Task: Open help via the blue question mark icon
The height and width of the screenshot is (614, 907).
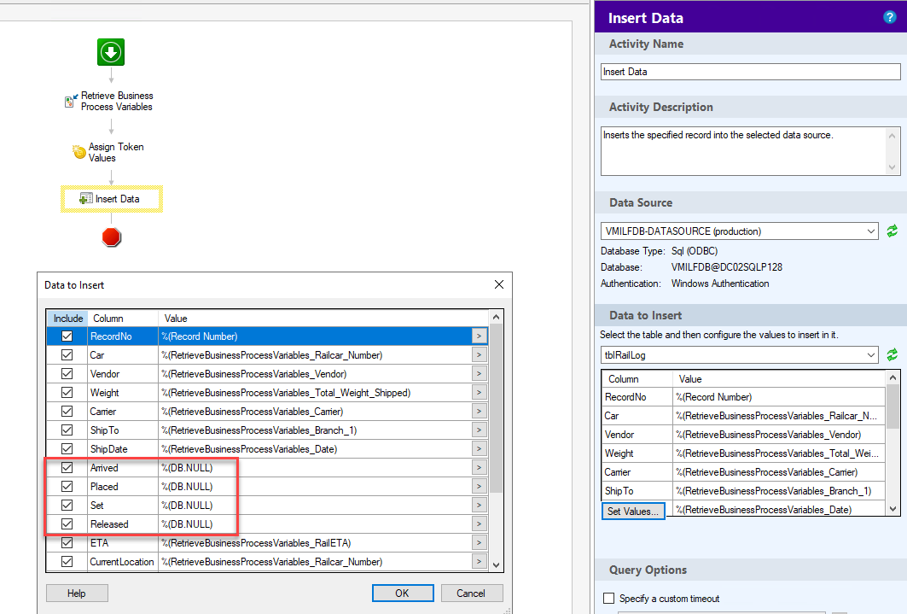Action: pos(890,17)
